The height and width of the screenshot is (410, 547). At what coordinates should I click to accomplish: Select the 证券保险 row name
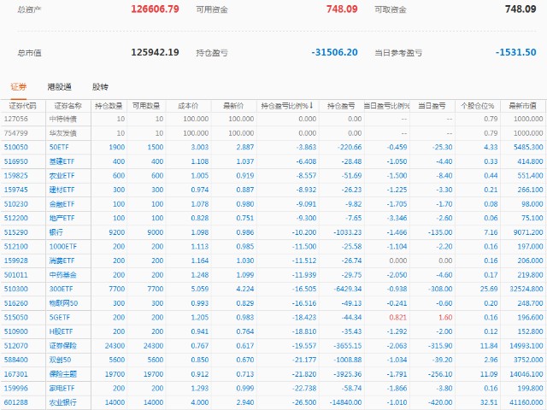click(62, 345)
